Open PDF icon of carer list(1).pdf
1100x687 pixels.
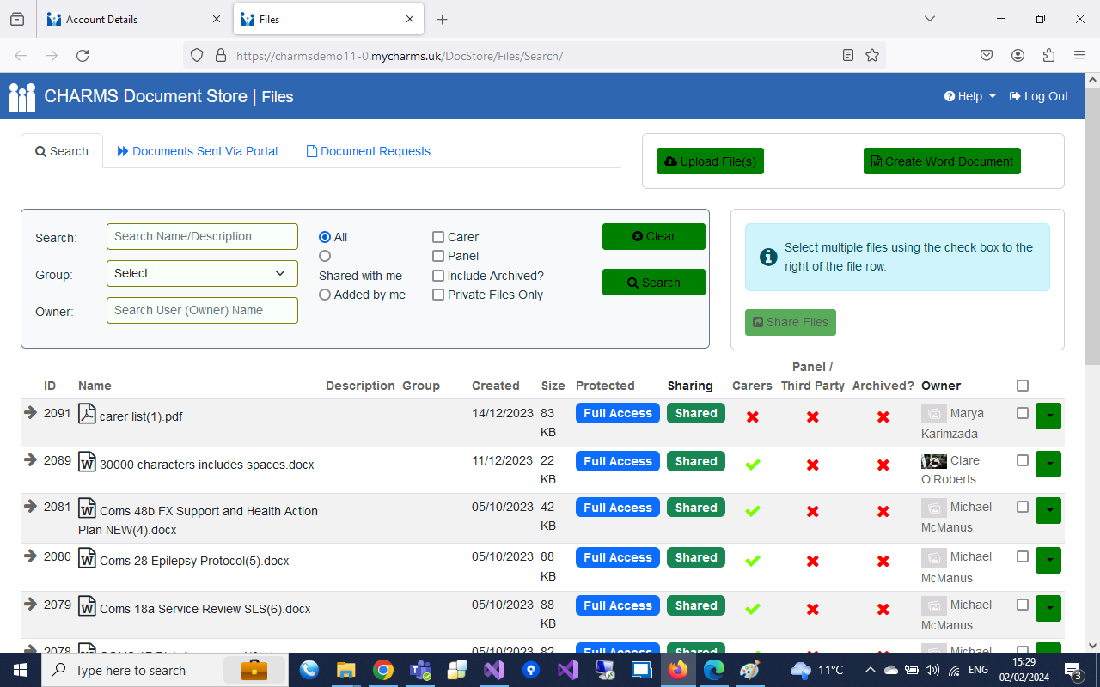pyautogui.click(x=87, y=414)
